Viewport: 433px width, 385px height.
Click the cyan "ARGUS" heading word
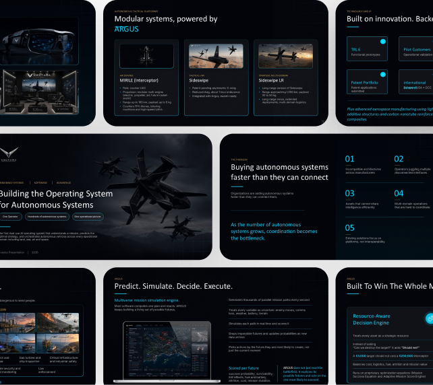click(127, 29)
